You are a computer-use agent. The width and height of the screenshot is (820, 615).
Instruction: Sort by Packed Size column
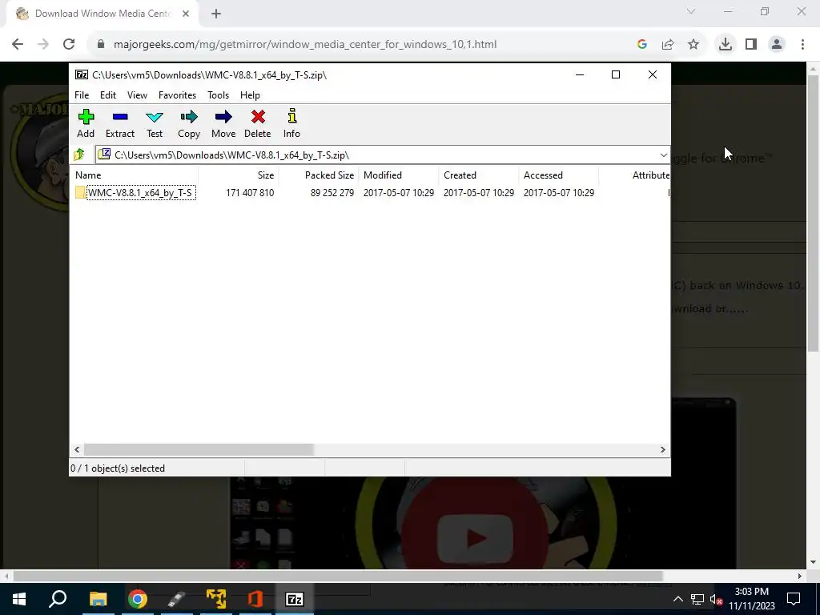coord(319,175)
